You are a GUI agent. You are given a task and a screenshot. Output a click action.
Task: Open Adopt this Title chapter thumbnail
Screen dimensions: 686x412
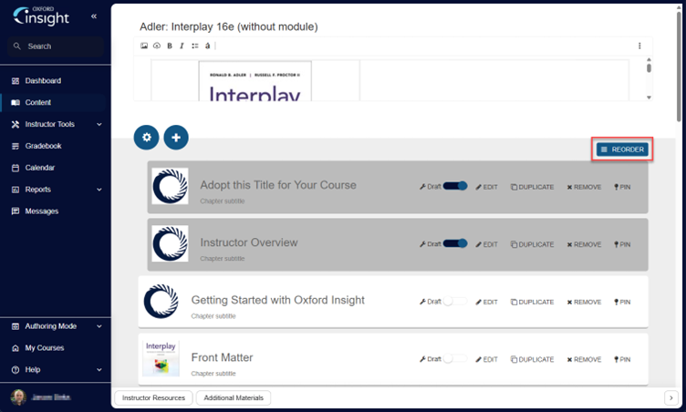pos(171,186)
